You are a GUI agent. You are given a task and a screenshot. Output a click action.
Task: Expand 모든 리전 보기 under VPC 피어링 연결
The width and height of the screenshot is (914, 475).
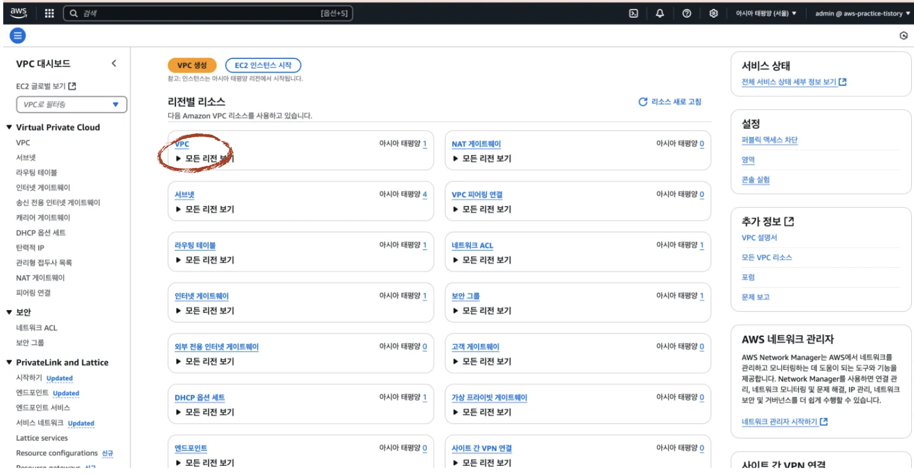pyautogui.click(x=482, y=209)
